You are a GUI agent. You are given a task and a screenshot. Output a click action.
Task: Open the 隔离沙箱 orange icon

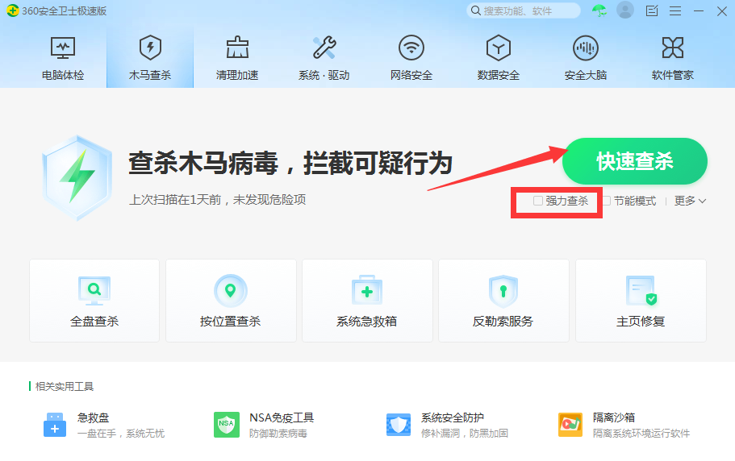[x=570, y=425]
